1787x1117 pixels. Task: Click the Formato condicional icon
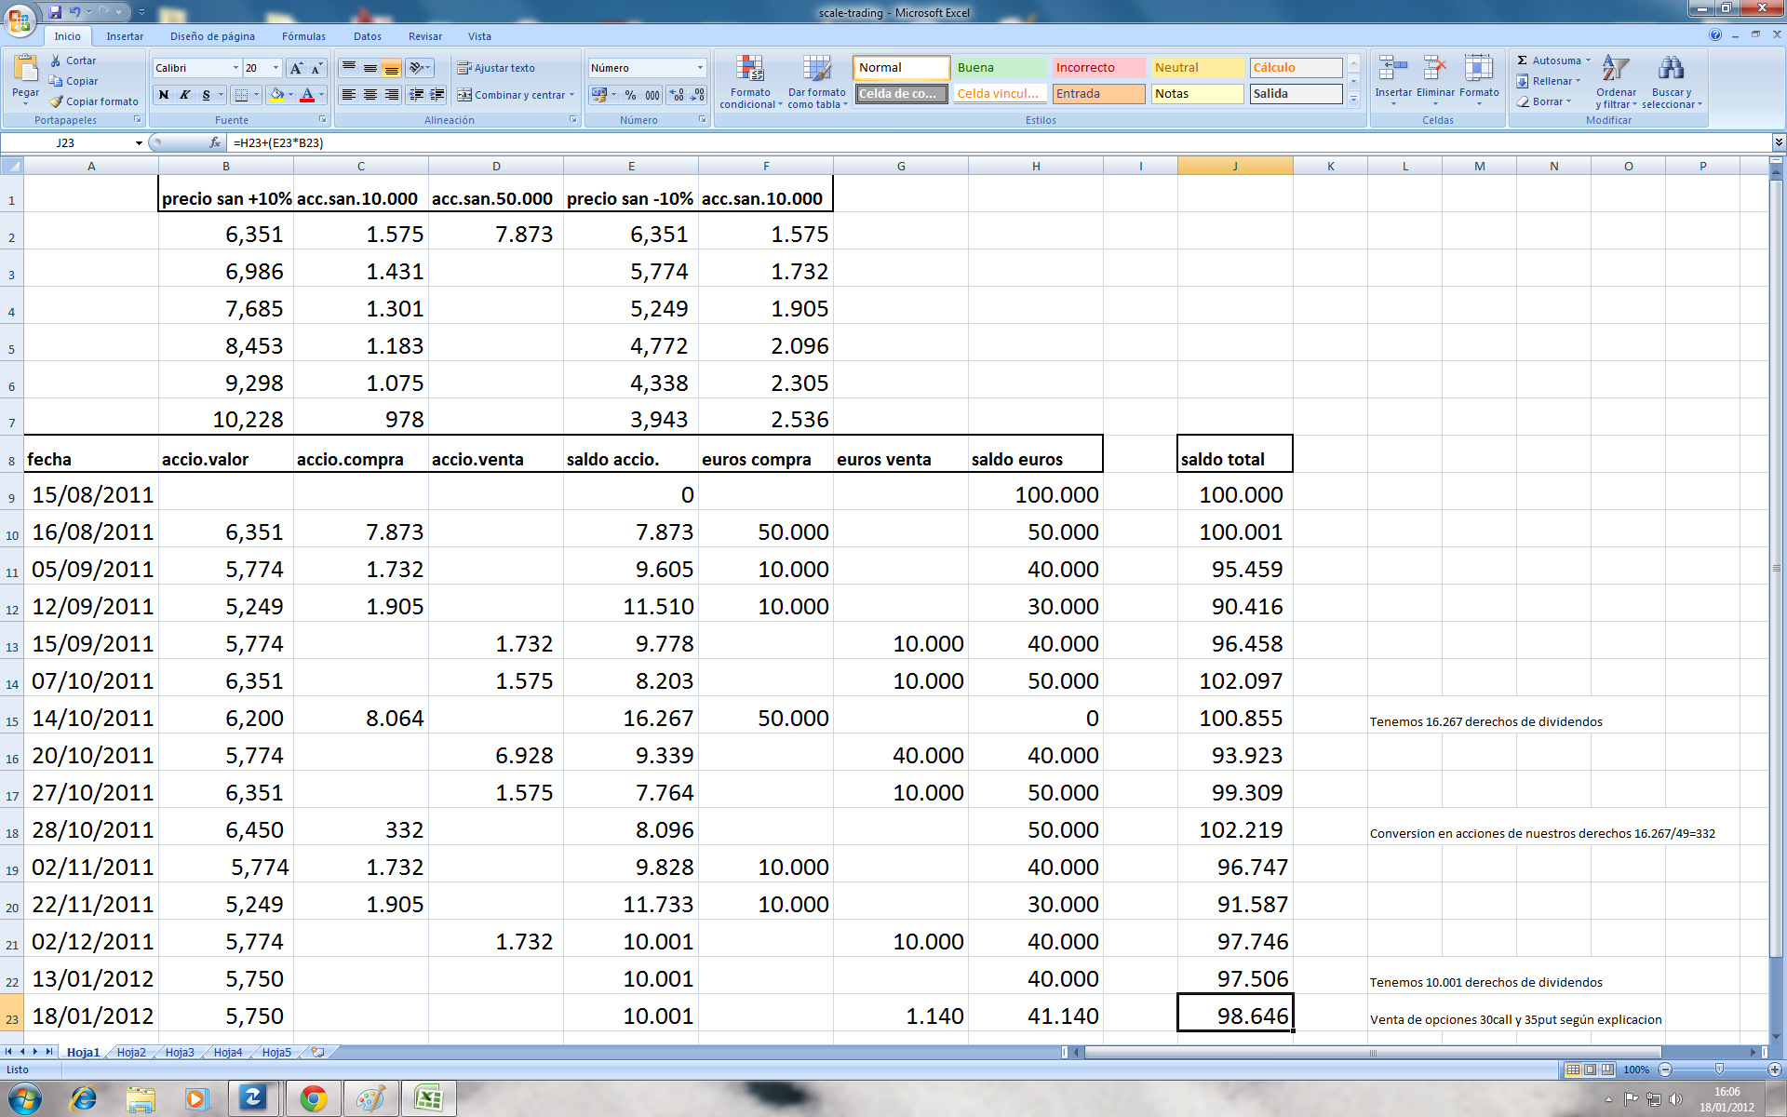point(750,70)
